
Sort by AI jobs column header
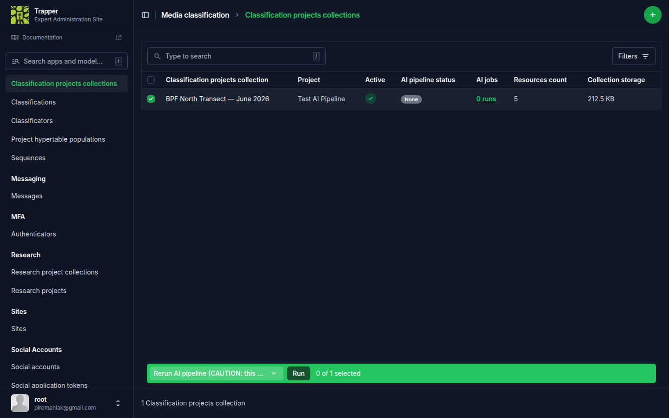pyautogui.click(x=487, y=80)
